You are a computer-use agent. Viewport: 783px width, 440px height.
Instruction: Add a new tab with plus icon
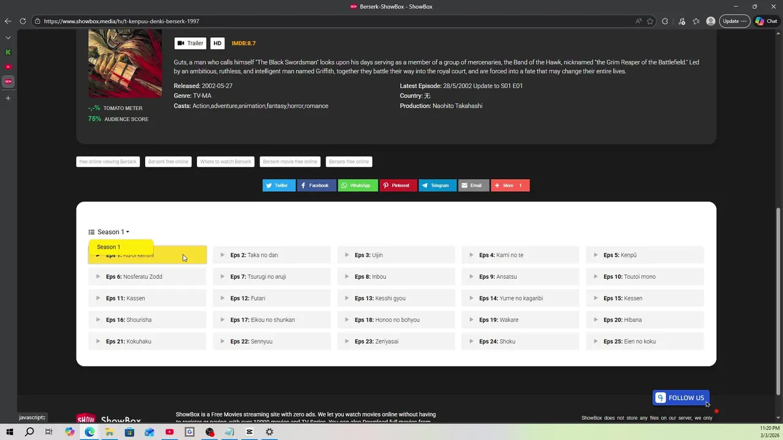point(8,98)
